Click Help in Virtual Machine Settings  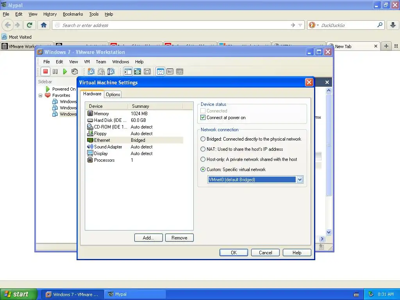point(297,253)
